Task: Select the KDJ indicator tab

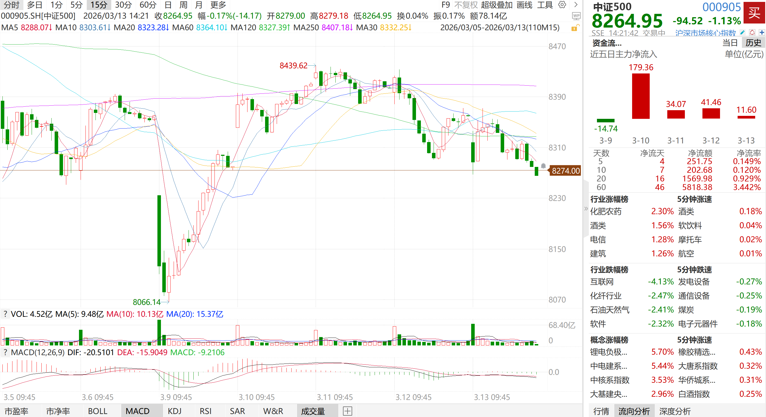Action: (174, 411)
